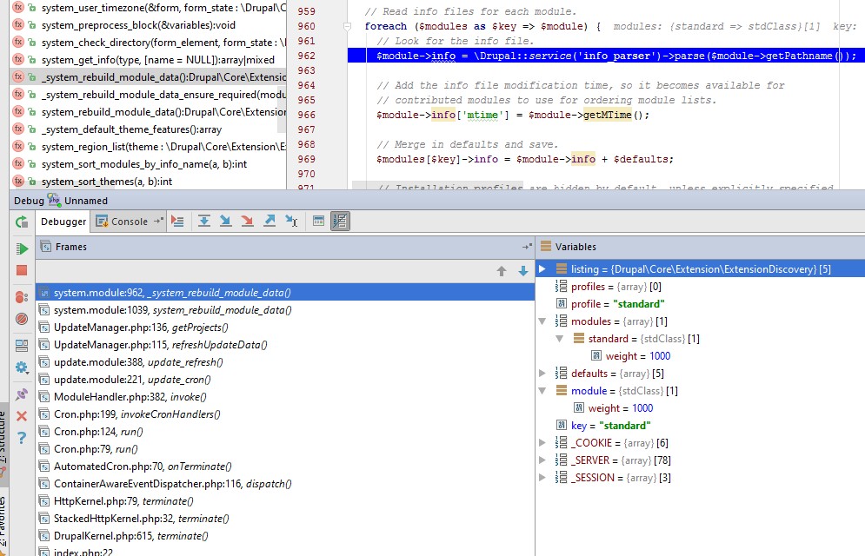Select _system_default_theme_features in Structure list
This screenshot has height=556, width=865.
148,129
